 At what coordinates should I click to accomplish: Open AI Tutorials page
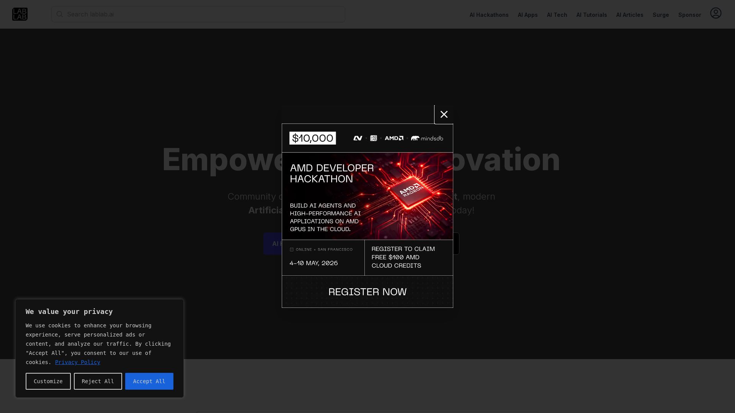591,15
